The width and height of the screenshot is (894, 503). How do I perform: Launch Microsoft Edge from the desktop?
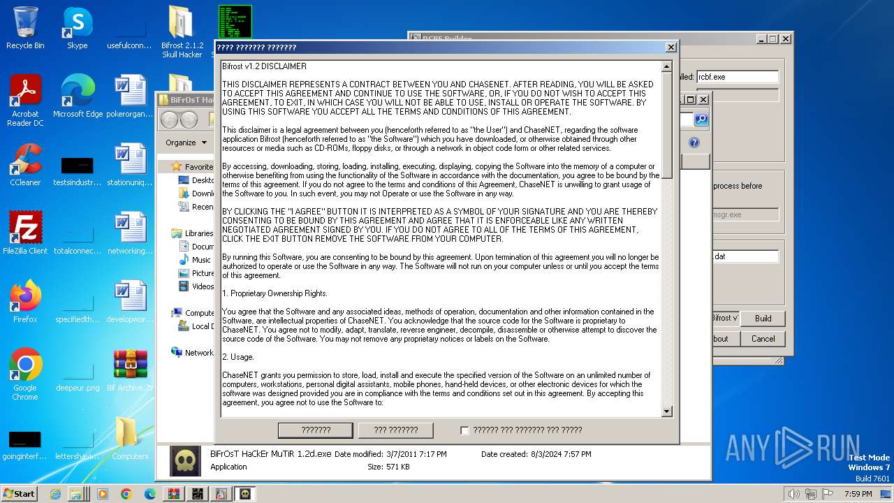coord(78,96)
